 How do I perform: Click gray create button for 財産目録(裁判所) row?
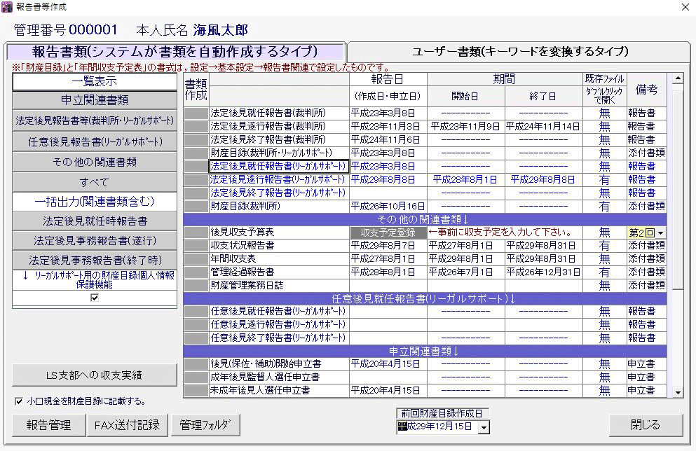coord(196,207)
